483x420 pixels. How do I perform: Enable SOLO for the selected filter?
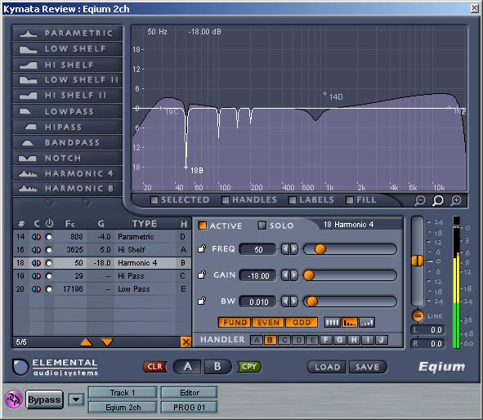coord(262,226)
